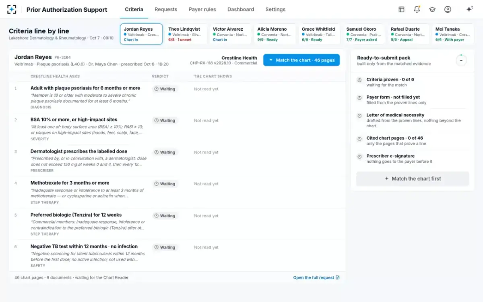Open the full request link
This screenshot has height=302, width=483.
click(x=316, y=277)
